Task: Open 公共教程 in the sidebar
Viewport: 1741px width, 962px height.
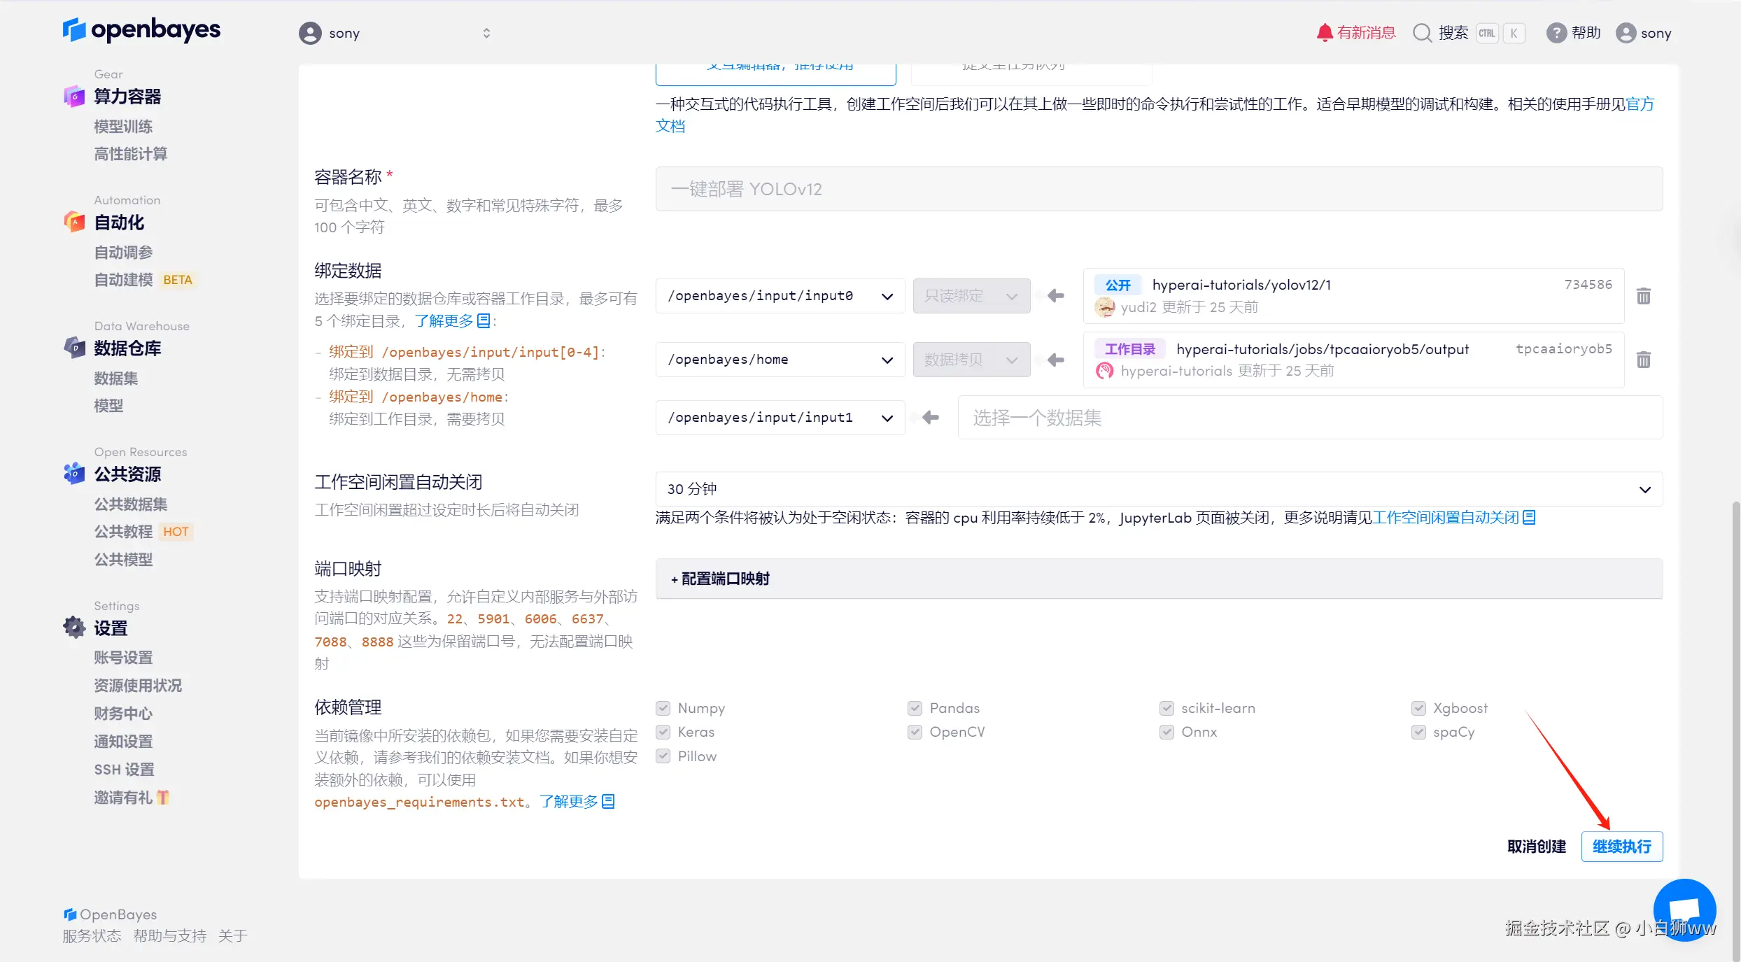Action: (x=123, y=532)
